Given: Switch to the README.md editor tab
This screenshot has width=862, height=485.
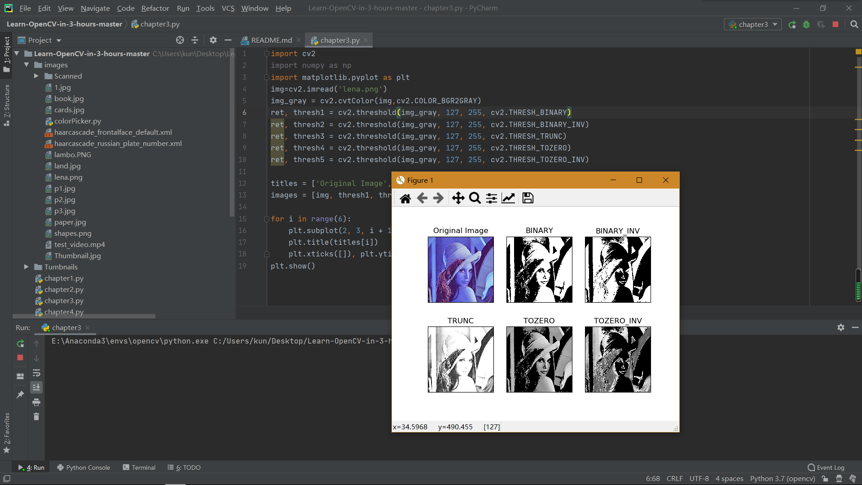Looking at the screenshot, I should click(271, 40).
